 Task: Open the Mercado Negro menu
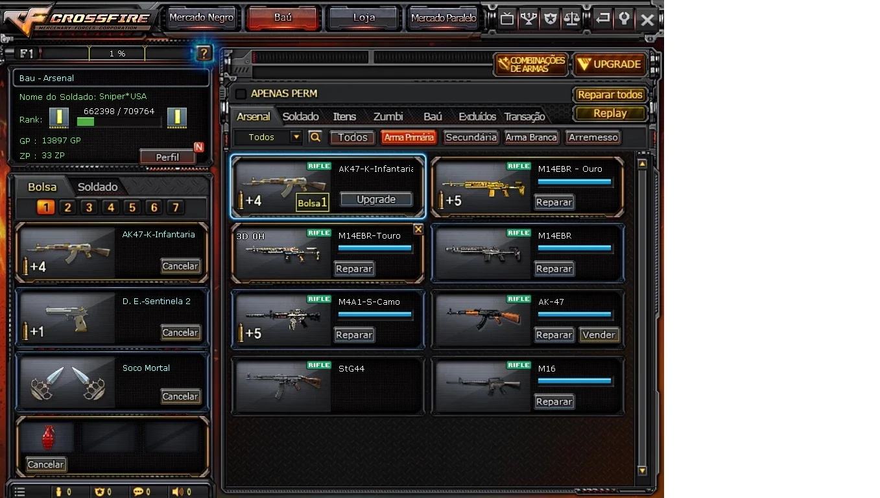pyautogui.click(x=201, y=18)
